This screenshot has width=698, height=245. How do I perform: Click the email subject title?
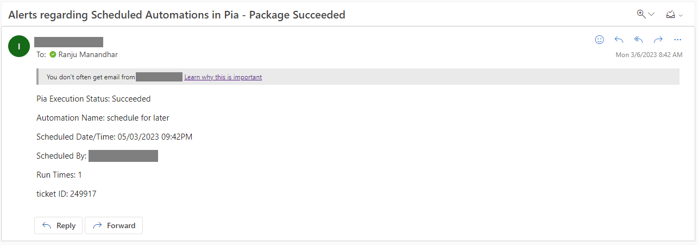[x=177, y=15]
